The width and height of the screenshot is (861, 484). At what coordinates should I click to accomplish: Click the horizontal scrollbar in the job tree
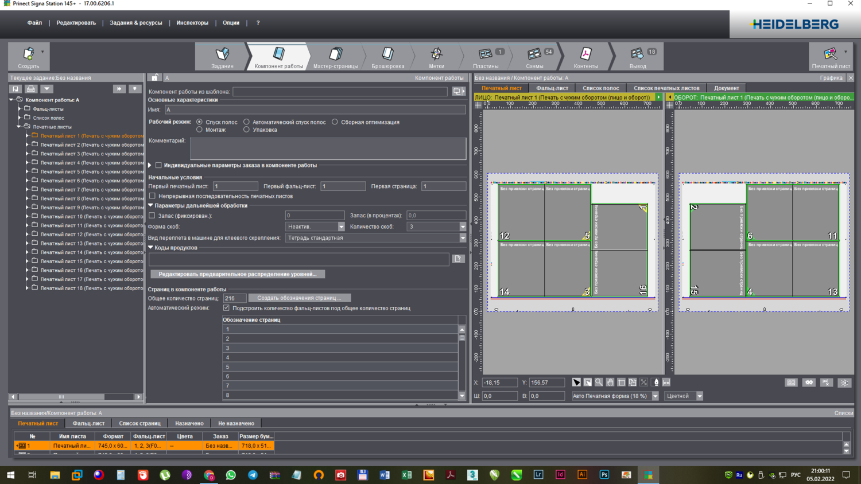(61, 397)
